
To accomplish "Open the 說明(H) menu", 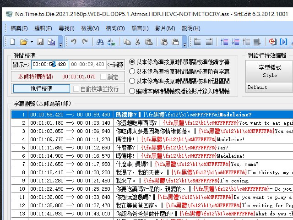I will tap(191, 28).
